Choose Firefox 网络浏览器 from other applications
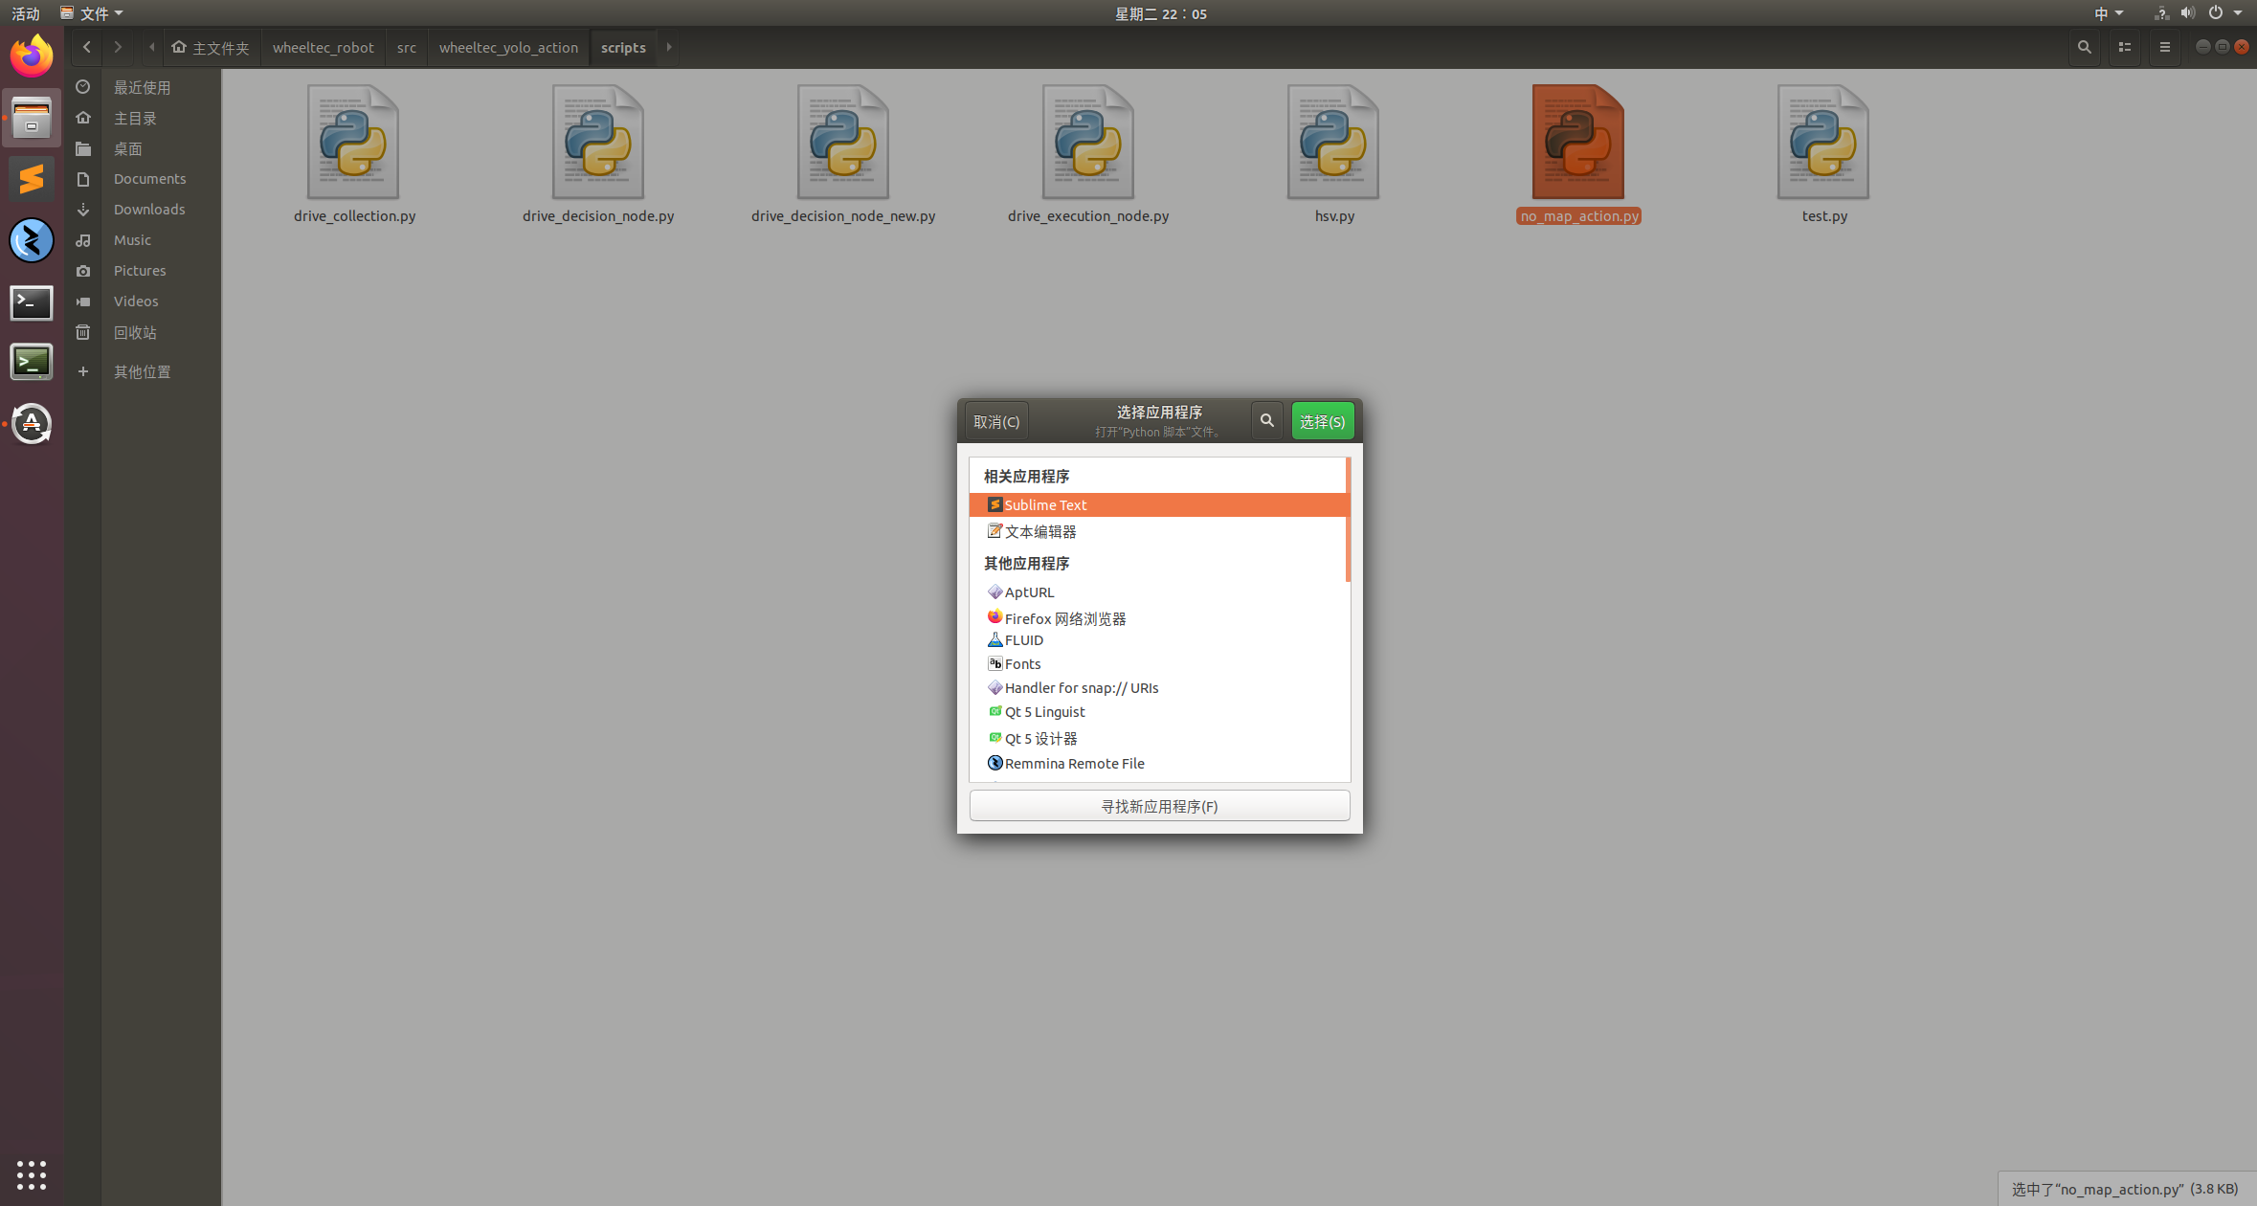Image resolution: width=2257 pixels, height=1206 pixels. pyautogui.click(x=1064, y=618)
